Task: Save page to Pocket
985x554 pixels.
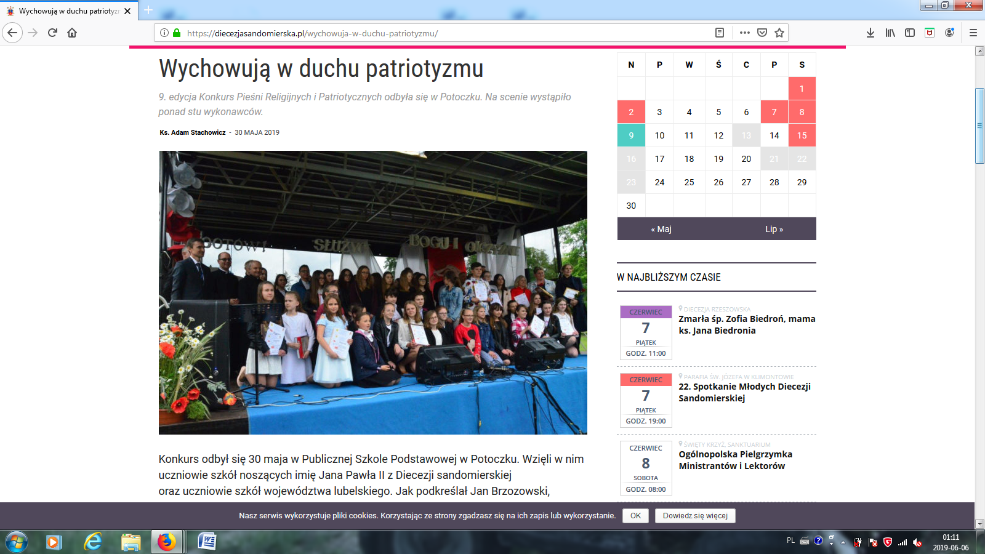Action: [x=762, y=33]
